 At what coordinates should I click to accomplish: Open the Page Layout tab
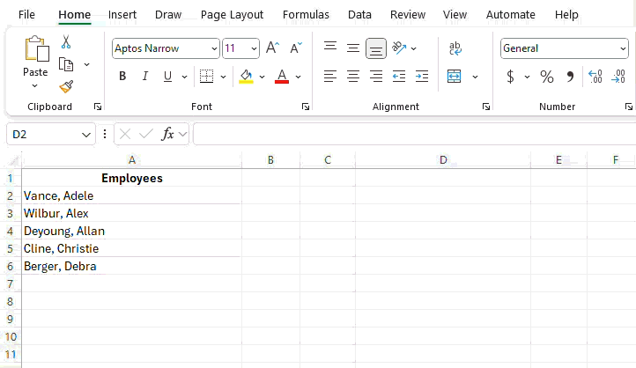point(232,14)
